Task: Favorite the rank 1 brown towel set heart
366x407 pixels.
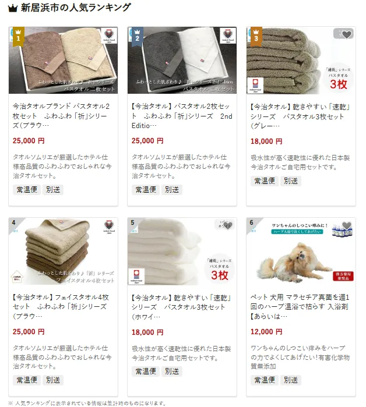Action: click(x=109, y=34)
